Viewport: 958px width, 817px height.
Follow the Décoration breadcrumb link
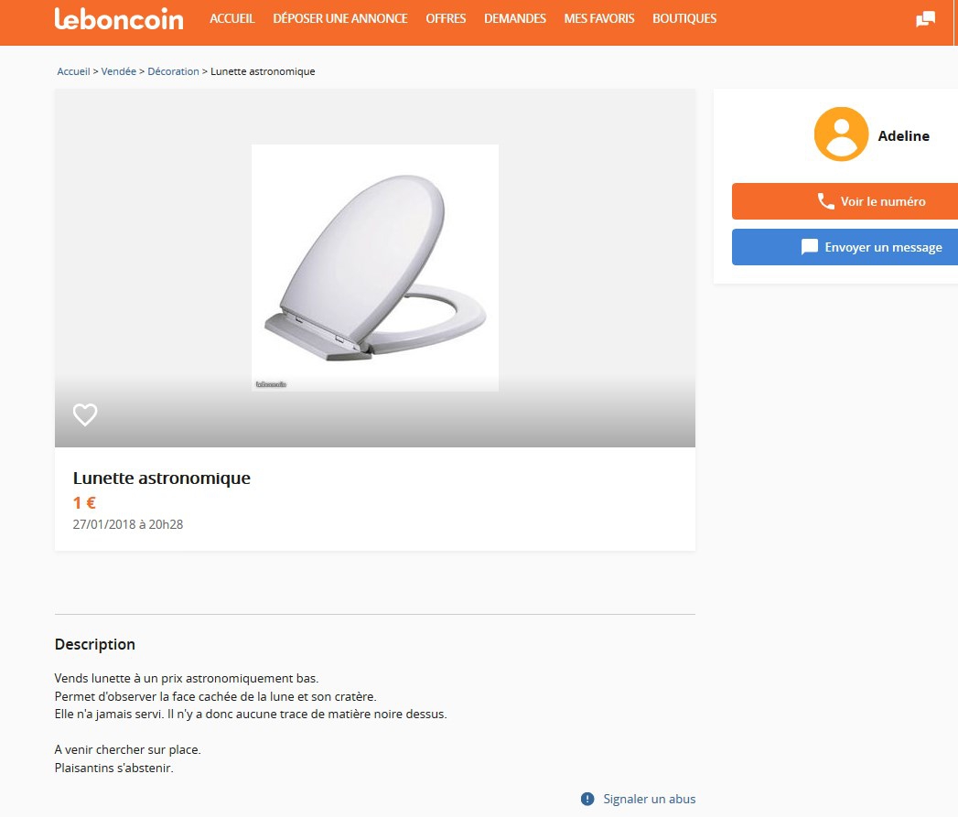point(173,71)
